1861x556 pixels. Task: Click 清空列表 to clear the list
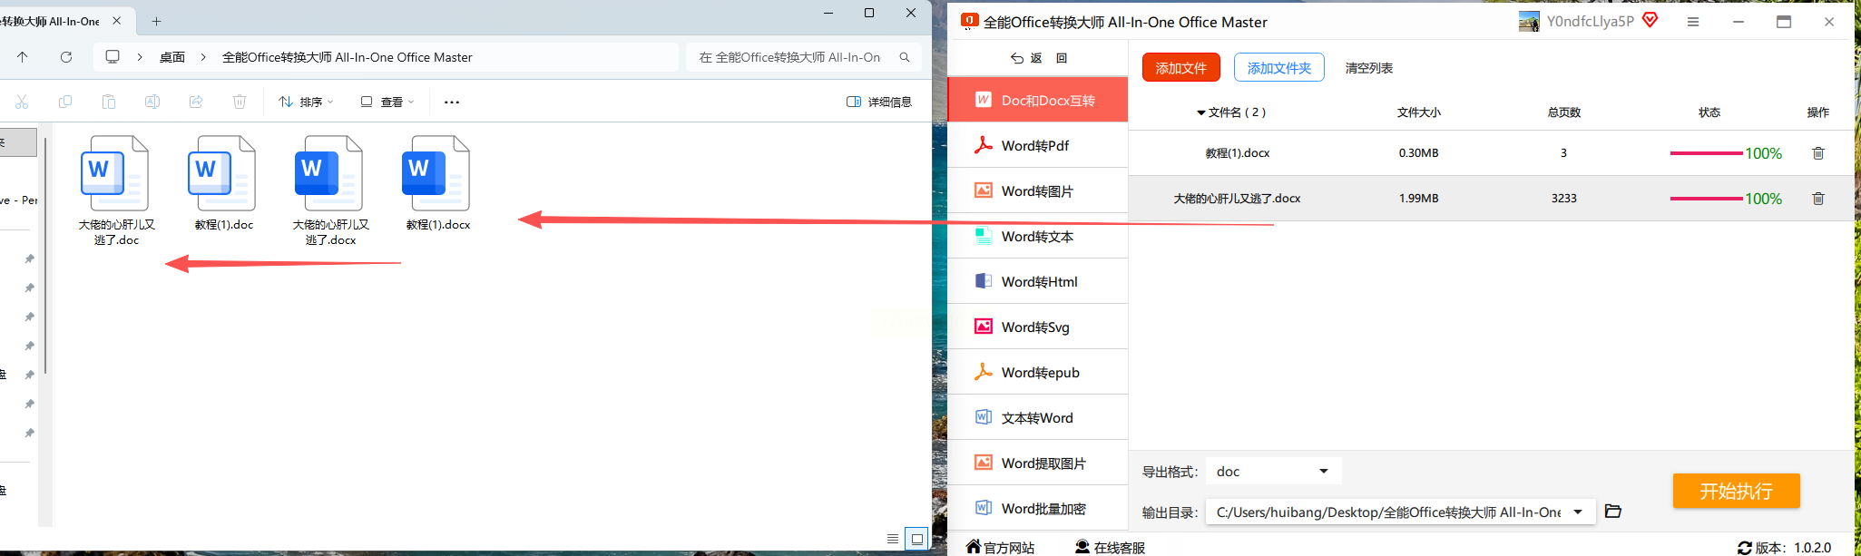click(1368, 68)
